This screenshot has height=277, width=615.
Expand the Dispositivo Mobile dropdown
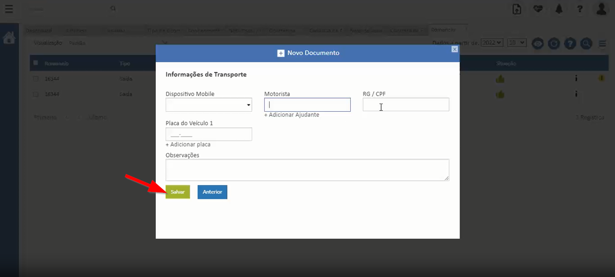click(208, 105)
